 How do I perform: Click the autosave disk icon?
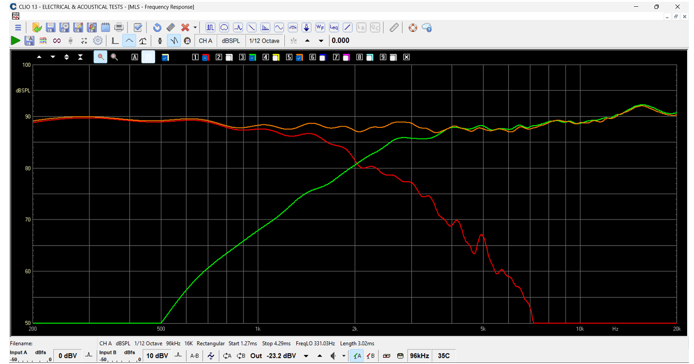pyautogui.click(x=29, y=41)
